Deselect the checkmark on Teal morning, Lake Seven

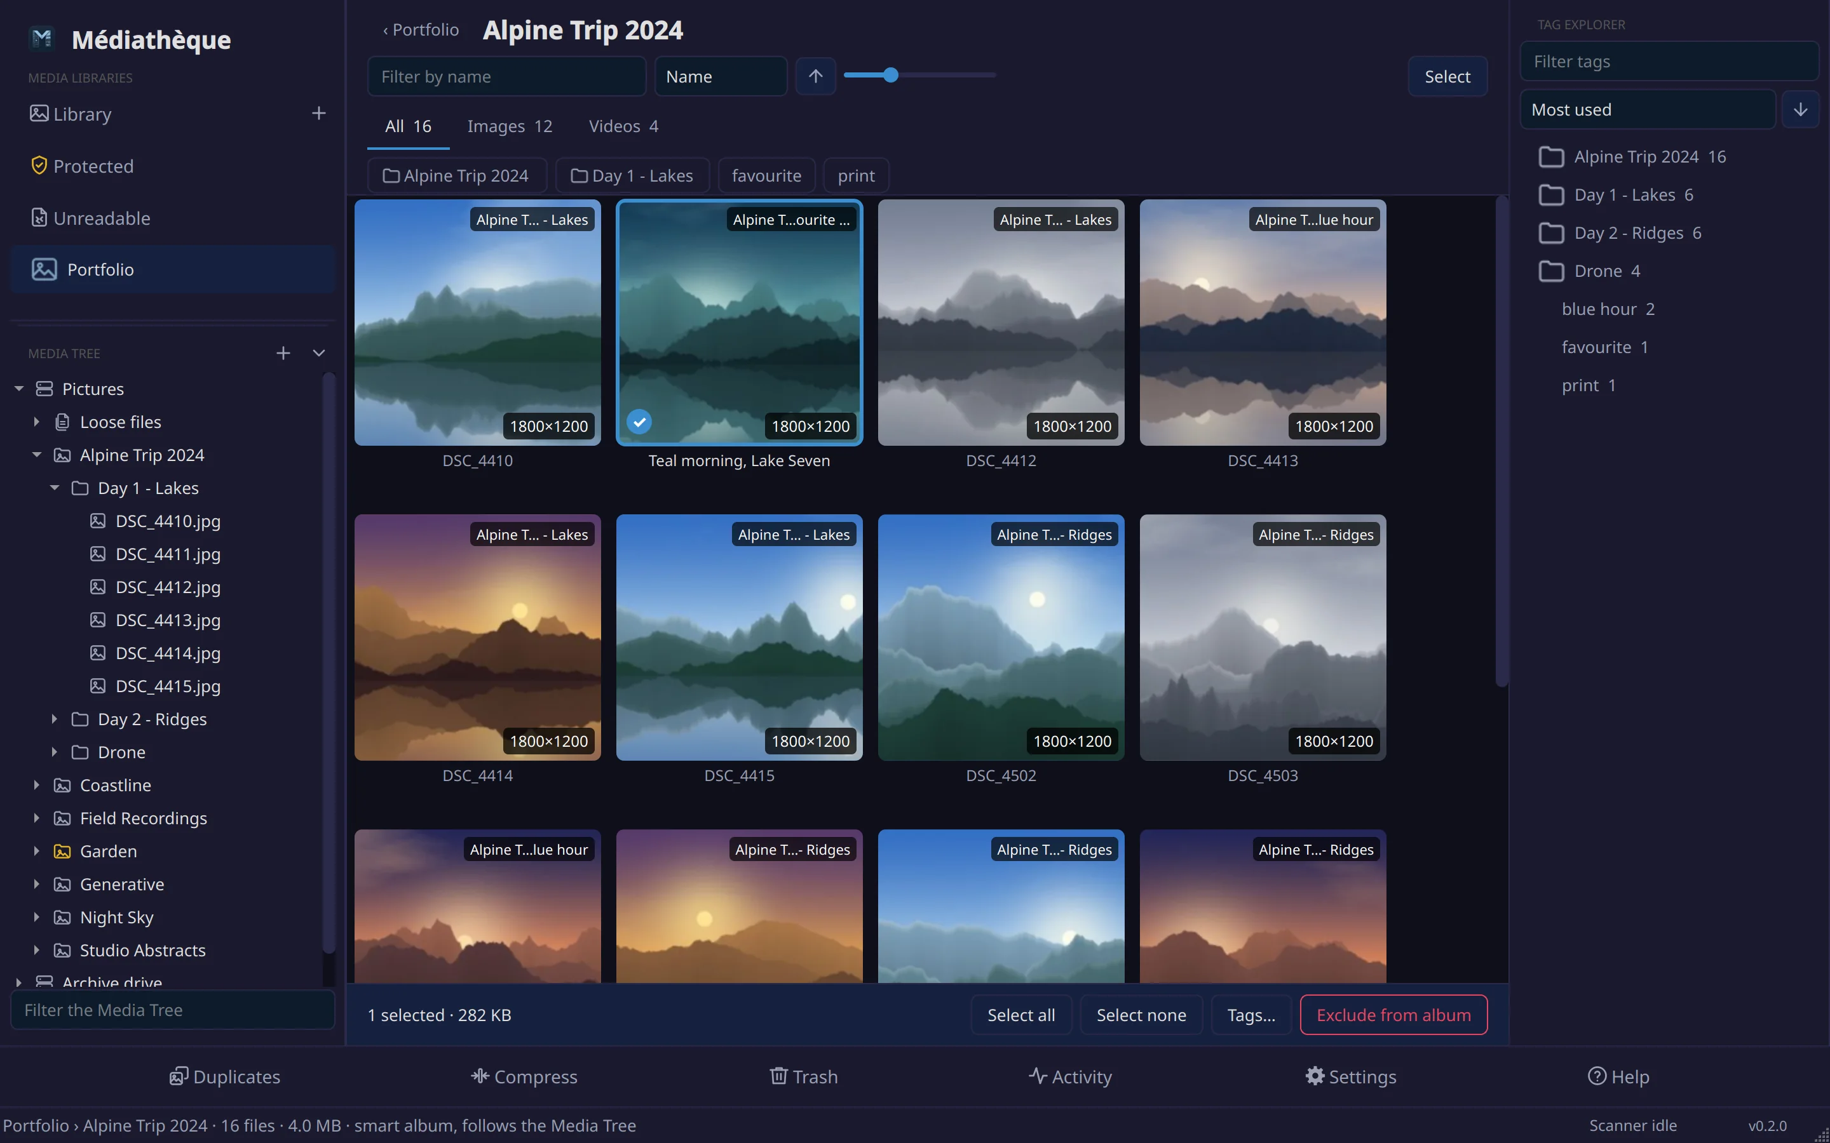(x=639, y=422)
